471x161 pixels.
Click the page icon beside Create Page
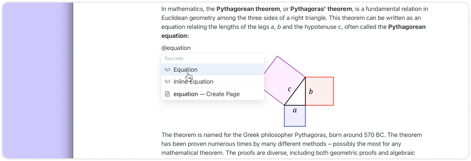click(167, 94)
